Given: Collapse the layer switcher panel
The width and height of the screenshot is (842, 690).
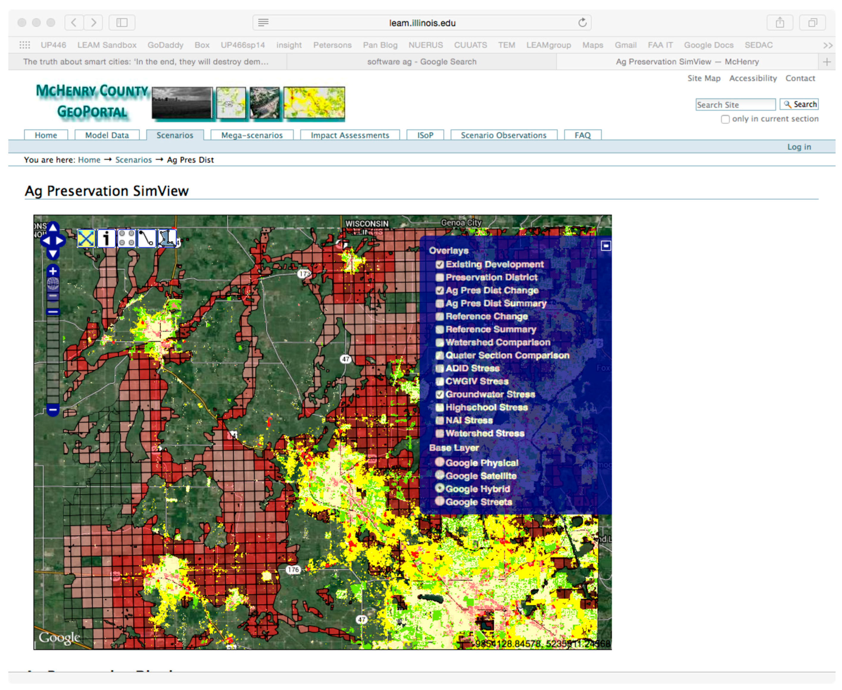Looking at the screenshot, I should click(x=605, y=246).
